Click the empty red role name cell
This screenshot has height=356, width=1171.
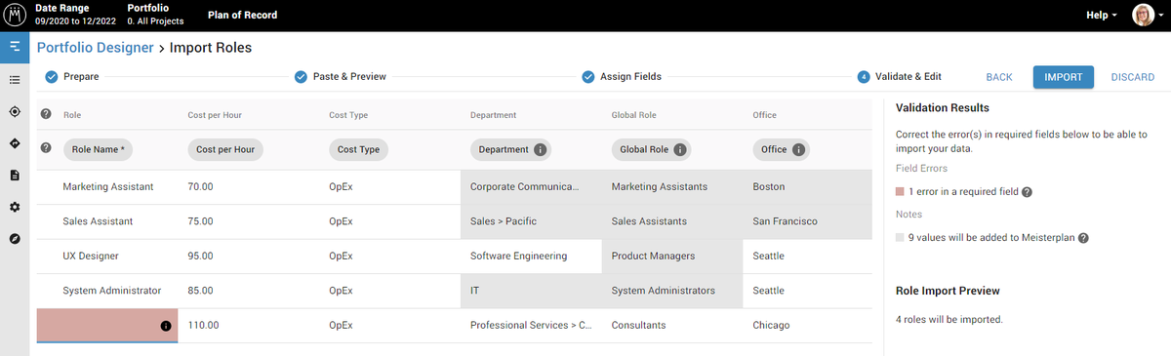[x=107, y=325]
